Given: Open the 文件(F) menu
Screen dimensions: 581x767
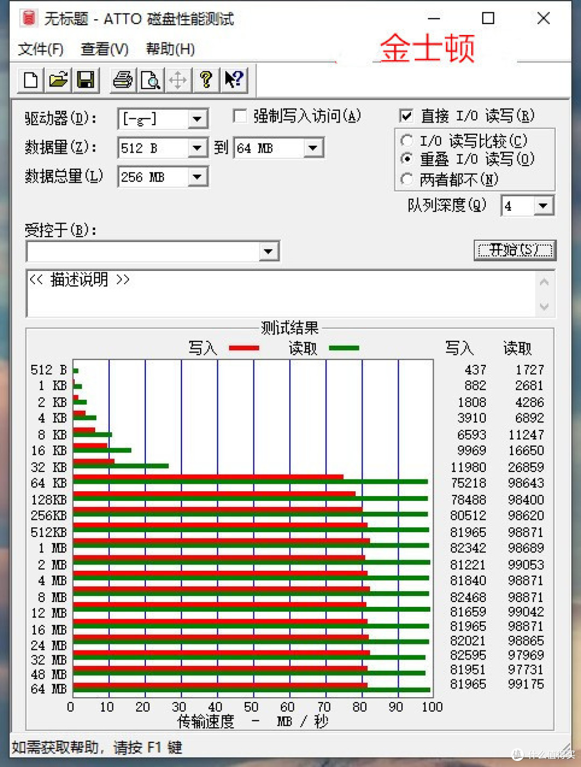Looking at the screenshot, I should click(41, 49).
